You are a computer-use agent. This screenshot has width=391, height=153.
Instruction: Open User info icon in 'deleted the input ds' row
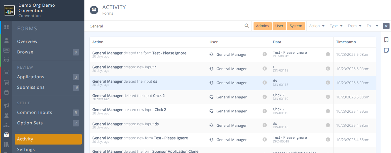(x=265, y=83)
